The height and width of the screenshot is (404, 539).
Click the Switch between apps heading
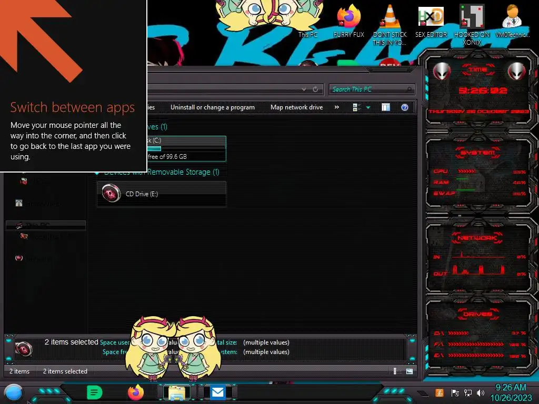pyautogui.click(x=72, y=107)
